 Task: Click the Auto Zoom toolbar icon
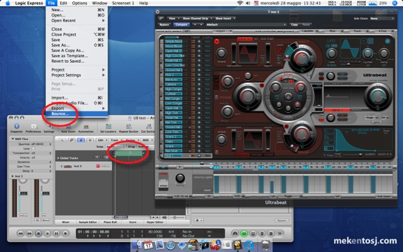[68, 128]
